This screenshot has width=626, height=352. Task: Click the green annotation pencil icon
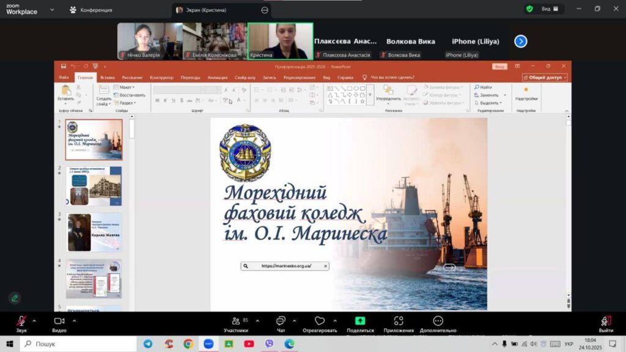(x=14, y=298)
